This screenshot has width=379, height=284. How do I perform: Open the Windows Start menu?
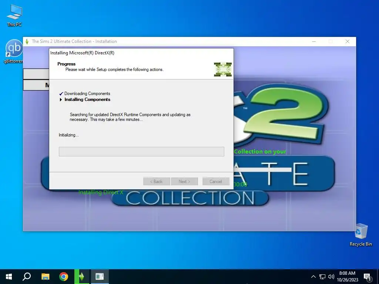tap(9, 277)
